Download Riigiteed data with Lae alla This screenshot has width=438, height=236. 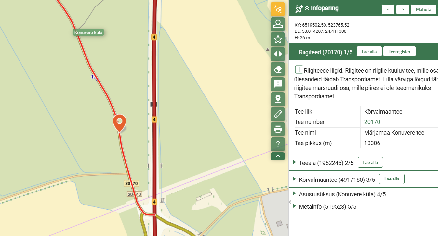click(369, 52)
